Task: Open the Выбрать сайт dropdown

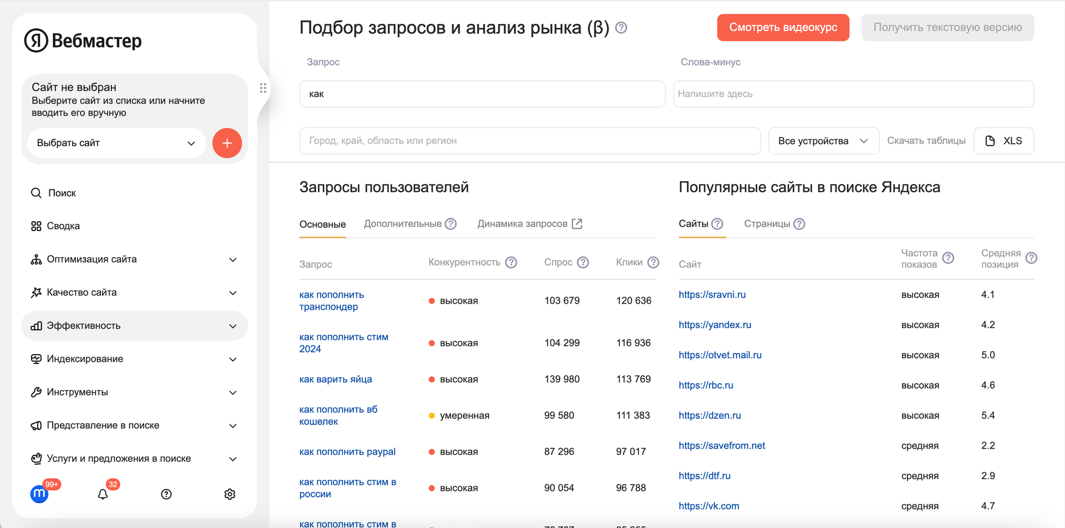Action: (116, 143)
